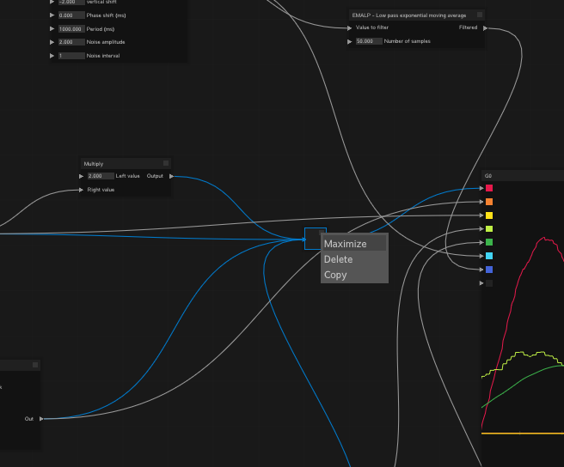Click the cyan channel swatch in G0
This screenshot has height=467, width=564.
tap(489, 256)
